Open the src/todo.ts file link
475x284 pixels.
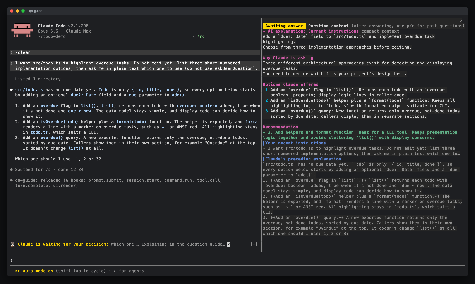click(x=29, y=90)
